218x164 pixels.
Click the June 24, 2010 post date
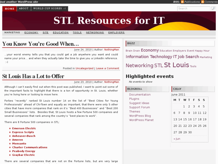point(83,50)
